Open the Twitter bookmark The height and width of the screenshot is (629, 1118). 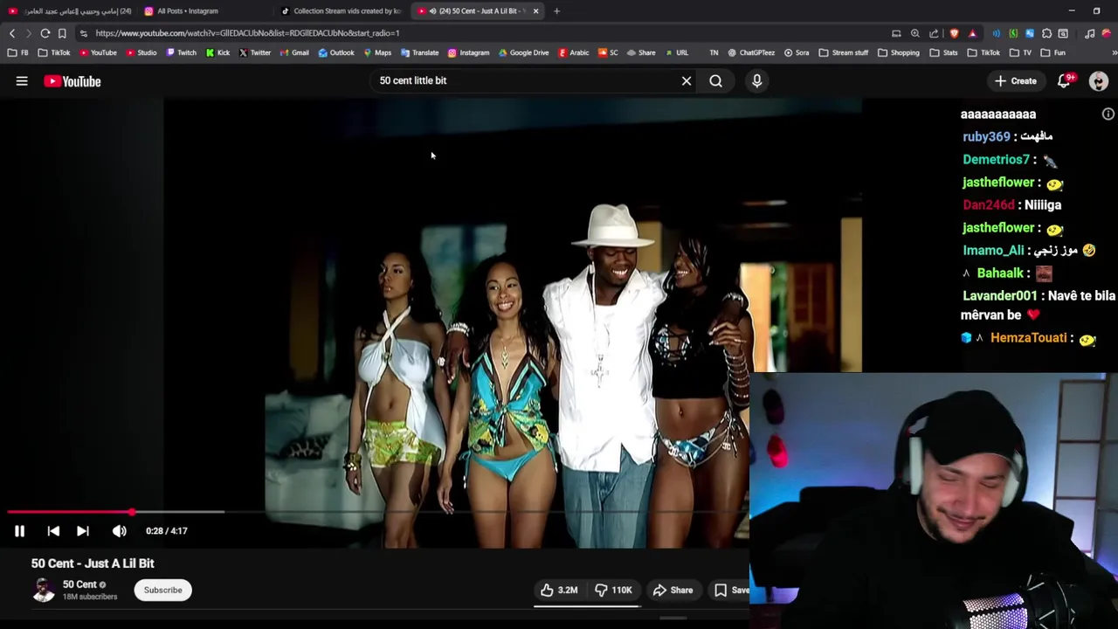(x=255, y=52)
